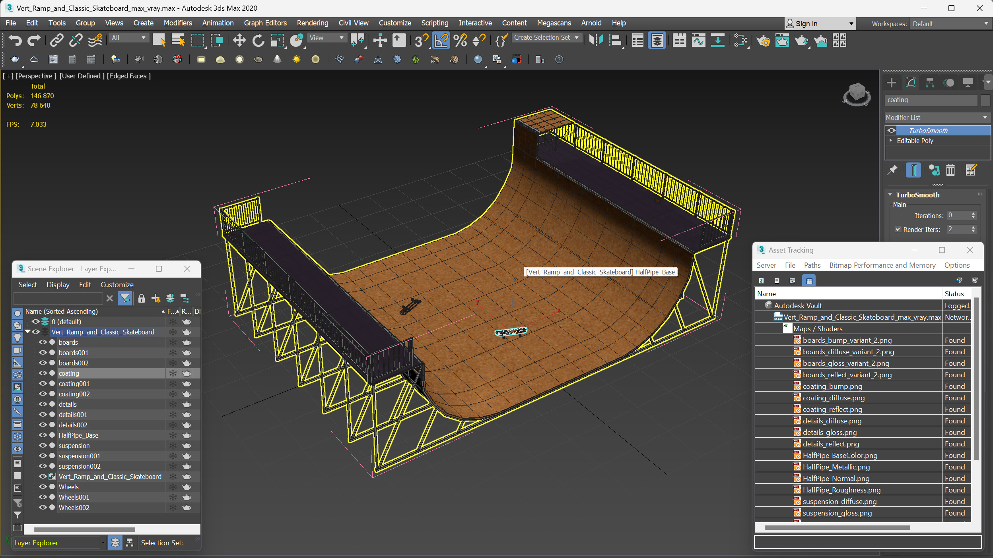
Task: Toggle Wheels002 visibility eye
Action: tap(43, 507)
